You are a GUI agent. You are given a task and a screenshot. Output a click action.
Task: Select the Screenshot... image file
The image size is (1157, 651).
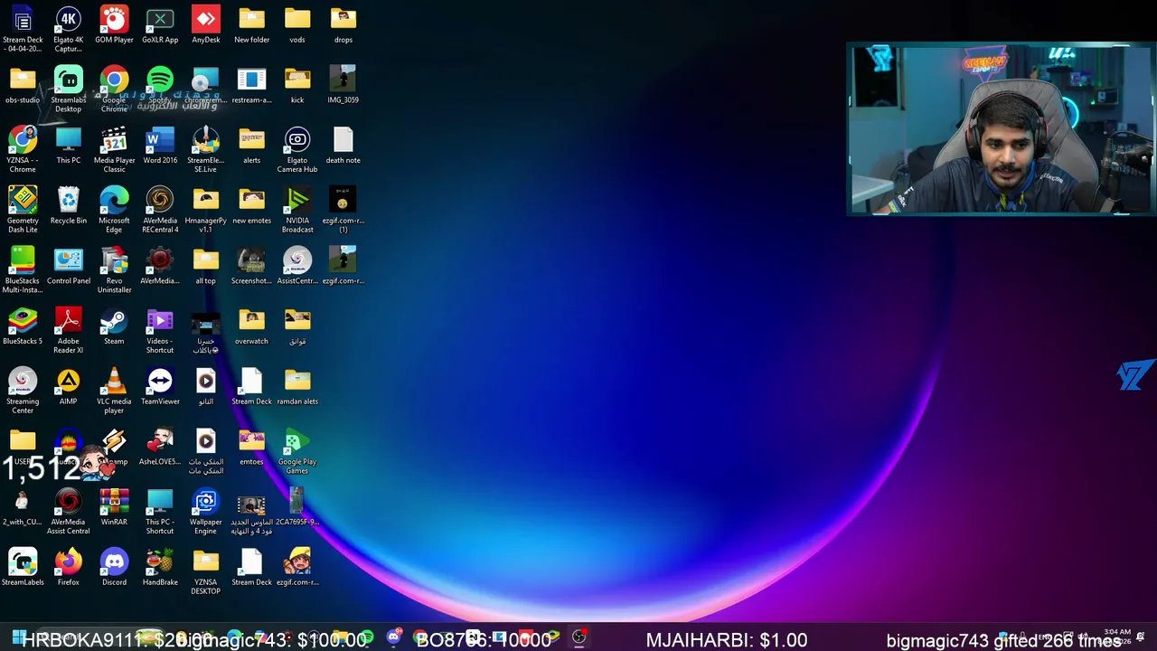(251, 266)
